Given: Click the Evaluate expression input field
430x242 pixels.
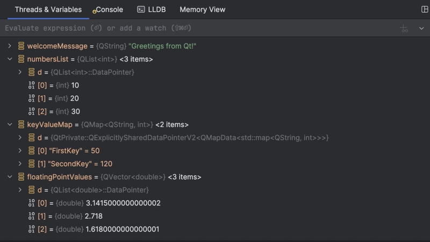Looking at the screenshot, I should (x=193, y=28).
